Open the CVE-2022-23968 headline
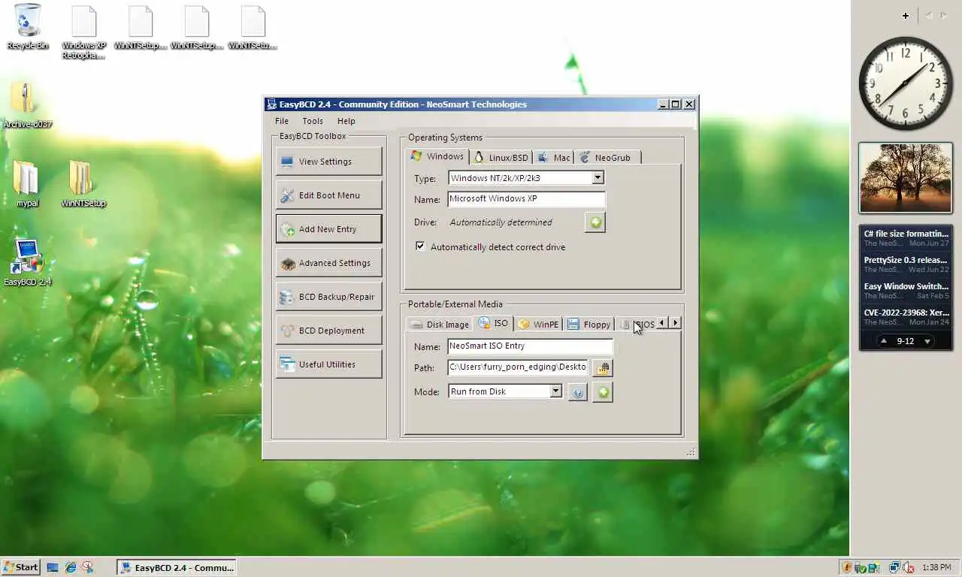 pyautogui.click(x=906, y=317)
